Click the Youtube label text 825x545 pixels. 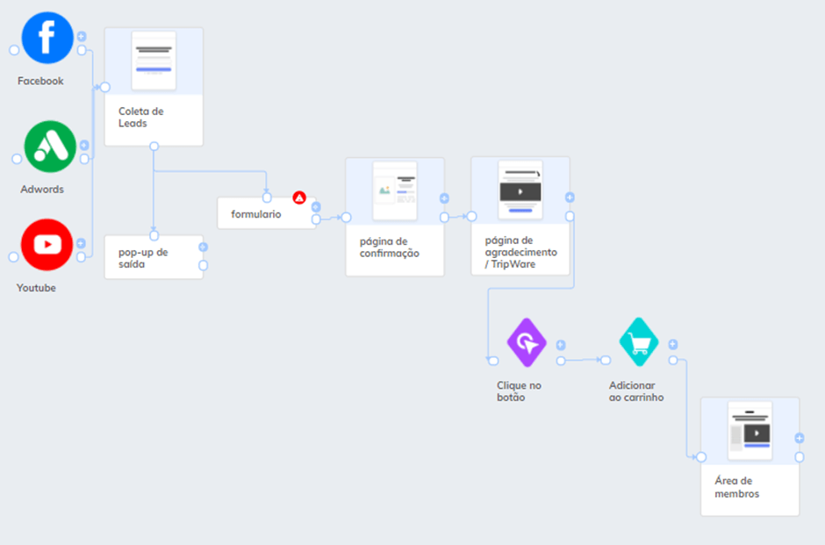point(36,288)
